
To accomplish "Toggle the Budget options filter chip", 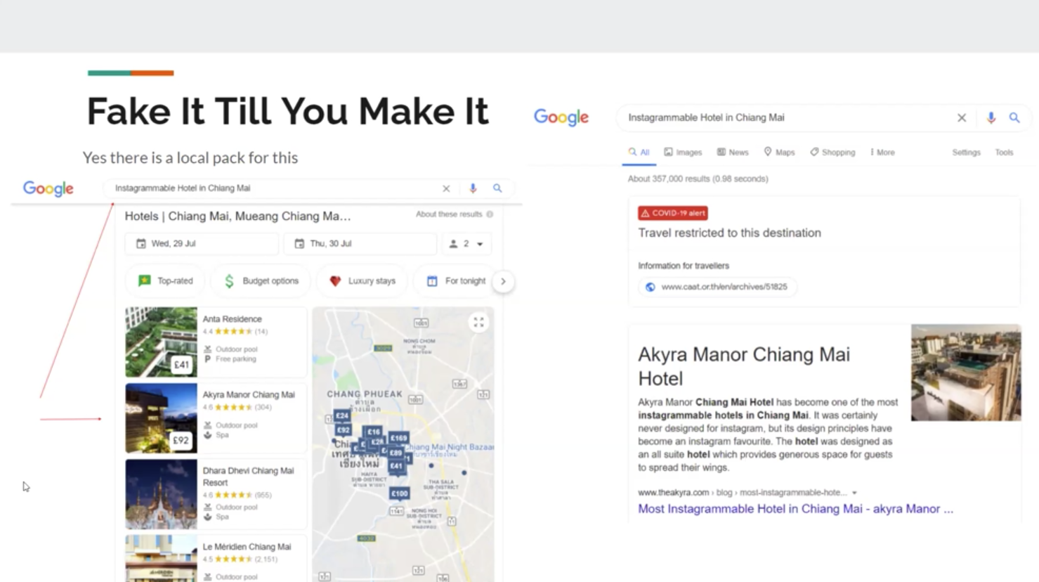I will [x=261, y=281].
